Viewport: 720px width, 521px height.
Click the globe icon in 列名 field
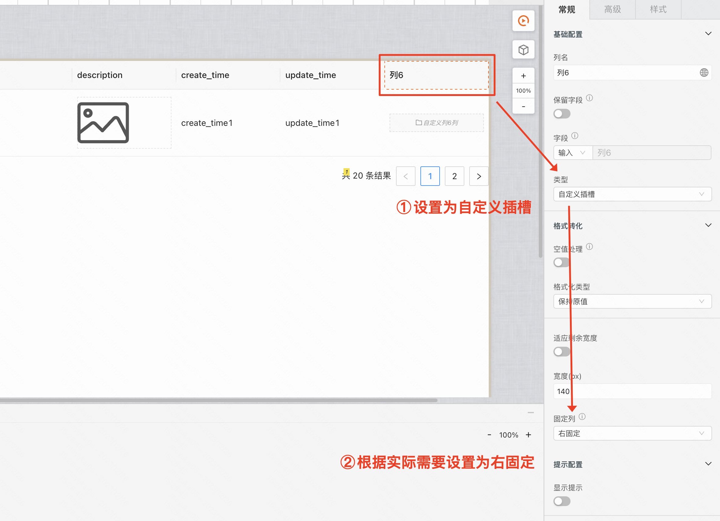coord(704,73)
